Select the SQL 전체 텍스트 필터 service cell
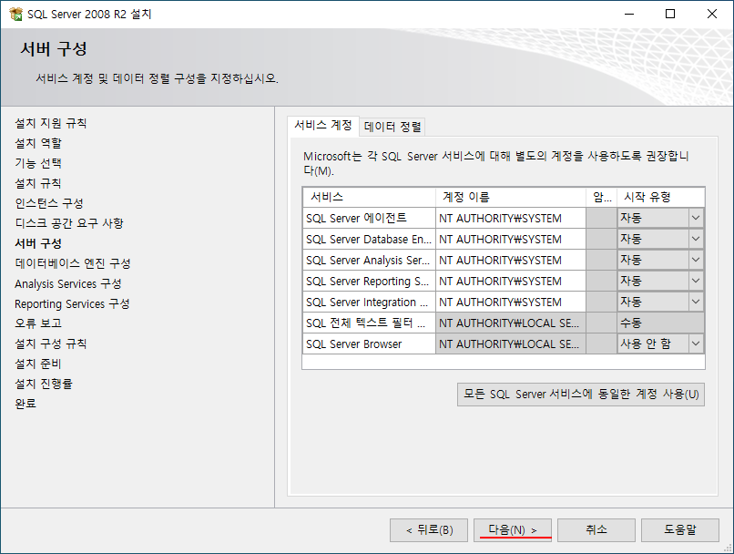Image resolution: width=734 pixels, height=554 pixels. point(370,323)
